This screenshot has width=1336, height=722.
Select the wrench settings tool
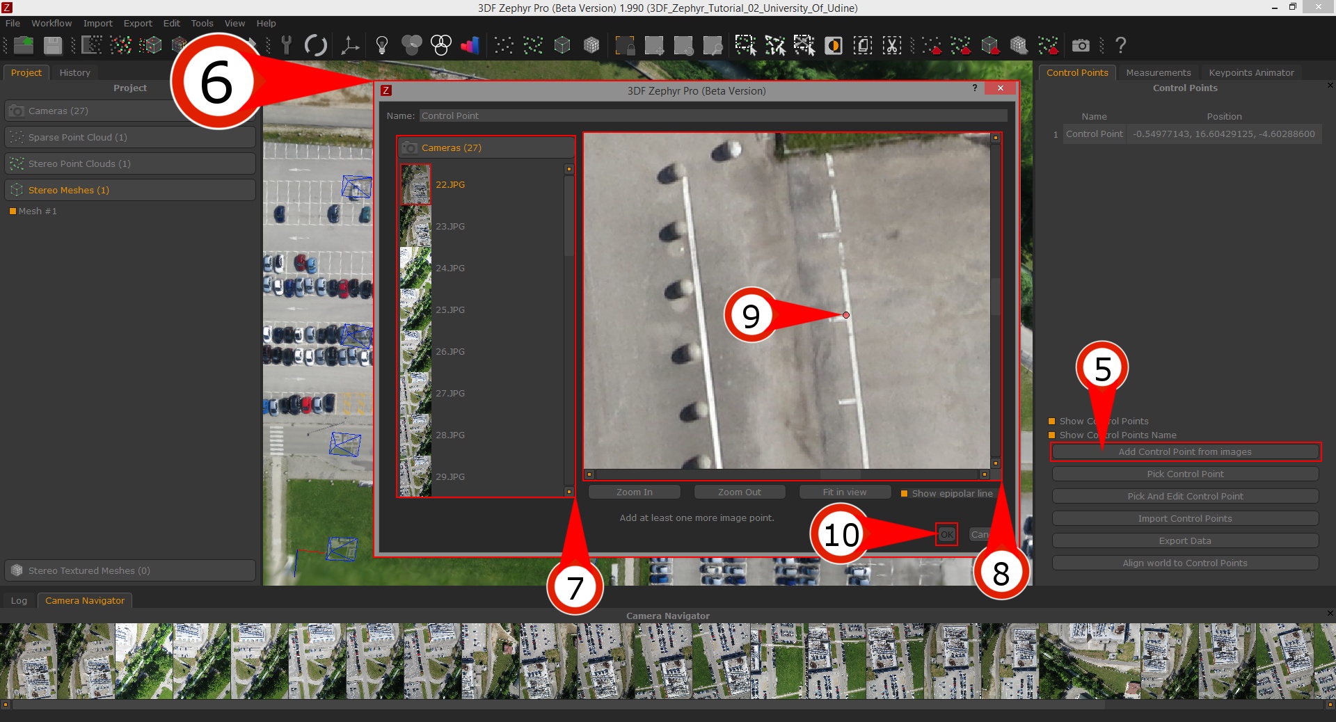[285, 45]
